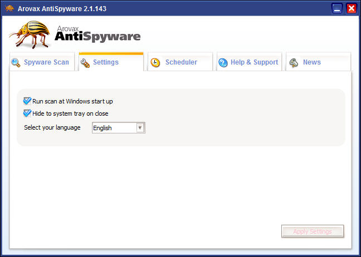Click the title text Arovax AntiSpyware 2.1.143
Screen dimensions: 361x257
[62, 9]
